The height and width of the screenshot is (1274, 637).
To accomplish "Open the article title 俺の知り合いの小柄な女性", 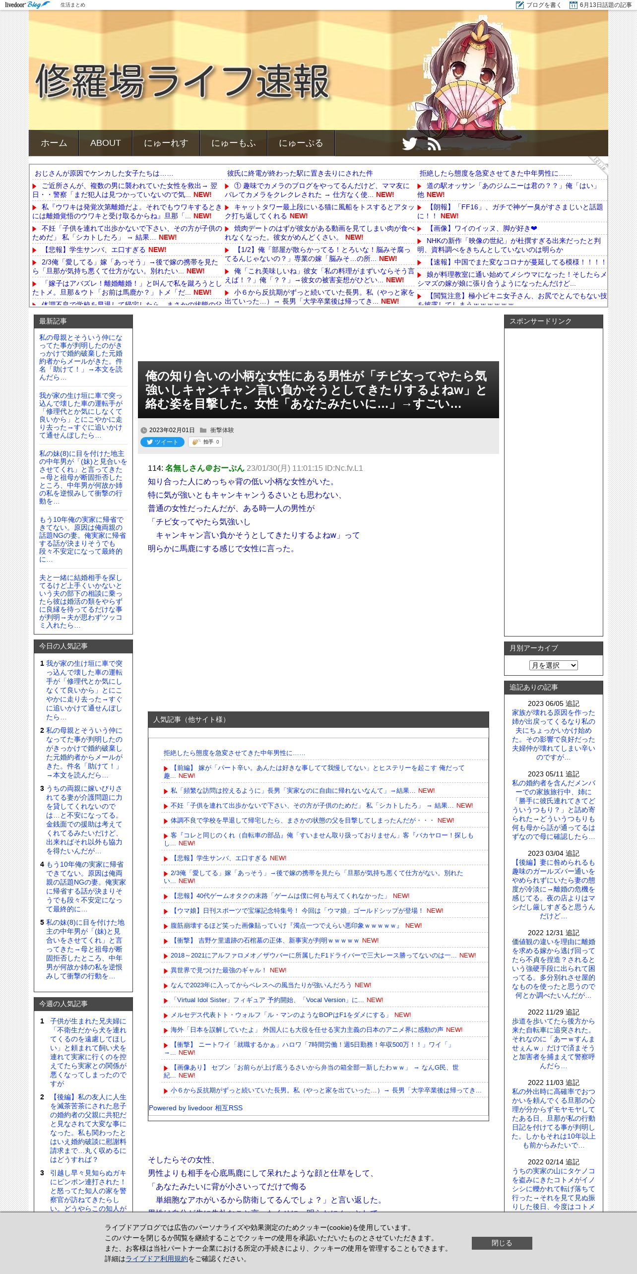I will click(x=316, y=389).
